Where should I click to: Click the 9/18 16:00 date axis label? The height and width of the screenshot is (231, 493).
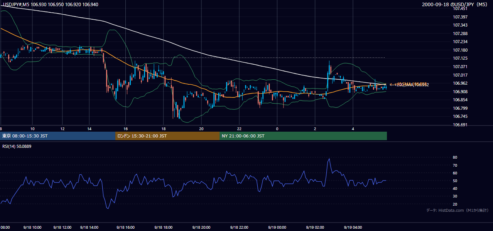126,227
